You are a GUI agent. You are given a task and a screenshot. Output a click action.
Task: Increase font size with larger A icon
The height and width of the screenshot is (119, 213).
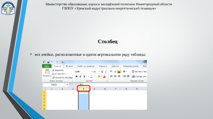coord(103,72)
